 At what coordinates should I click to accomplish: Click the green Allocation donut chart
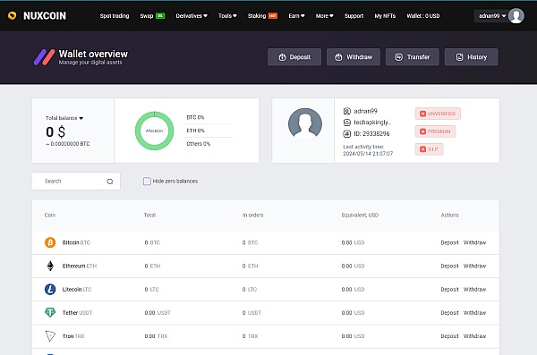pyautogui.click(x=155, y=131)
